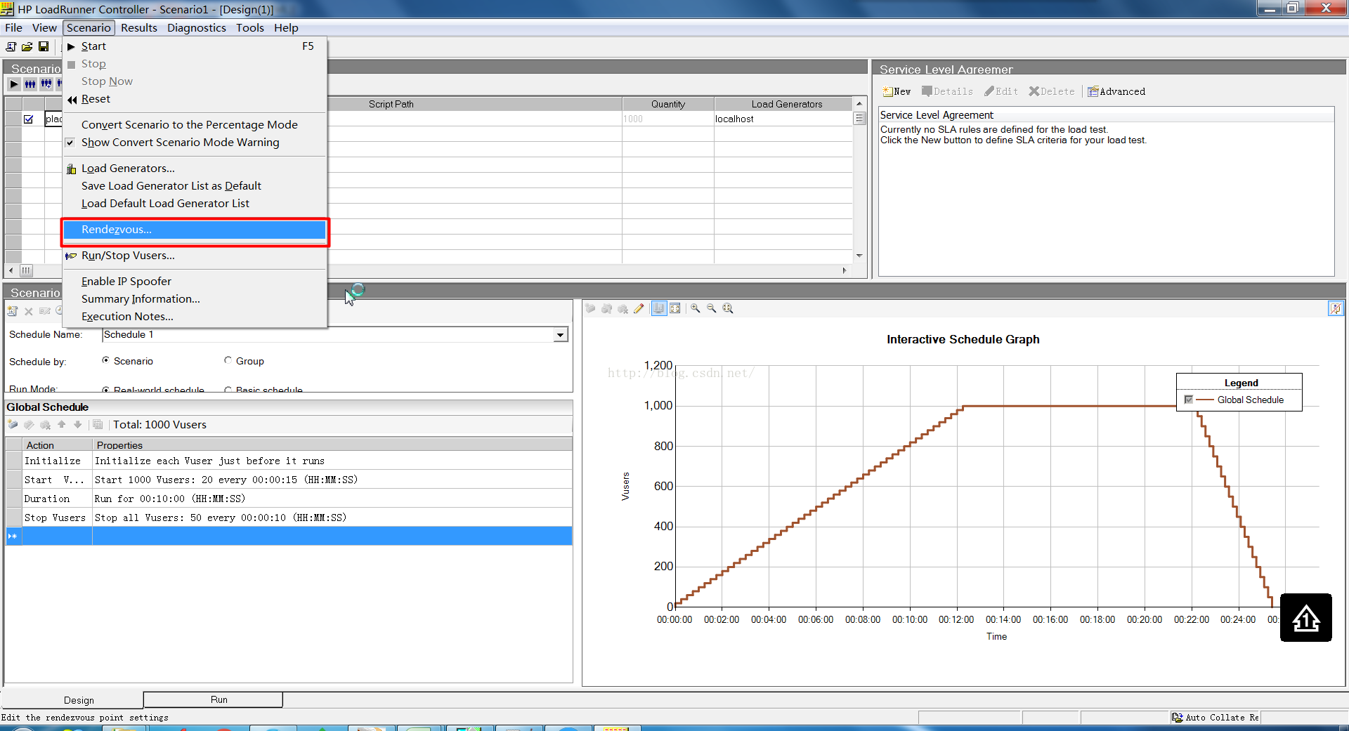The width and height of the screenshot is (1349, 731).
Task: Click the Move Action Up arrow icon
Action: pyautogui.click(x=62, y=425)
